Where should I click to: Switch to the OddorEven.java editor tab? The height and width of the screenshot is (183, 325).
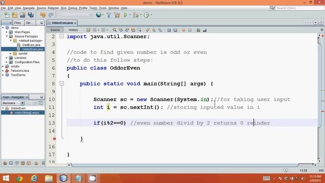click(62, 23)
